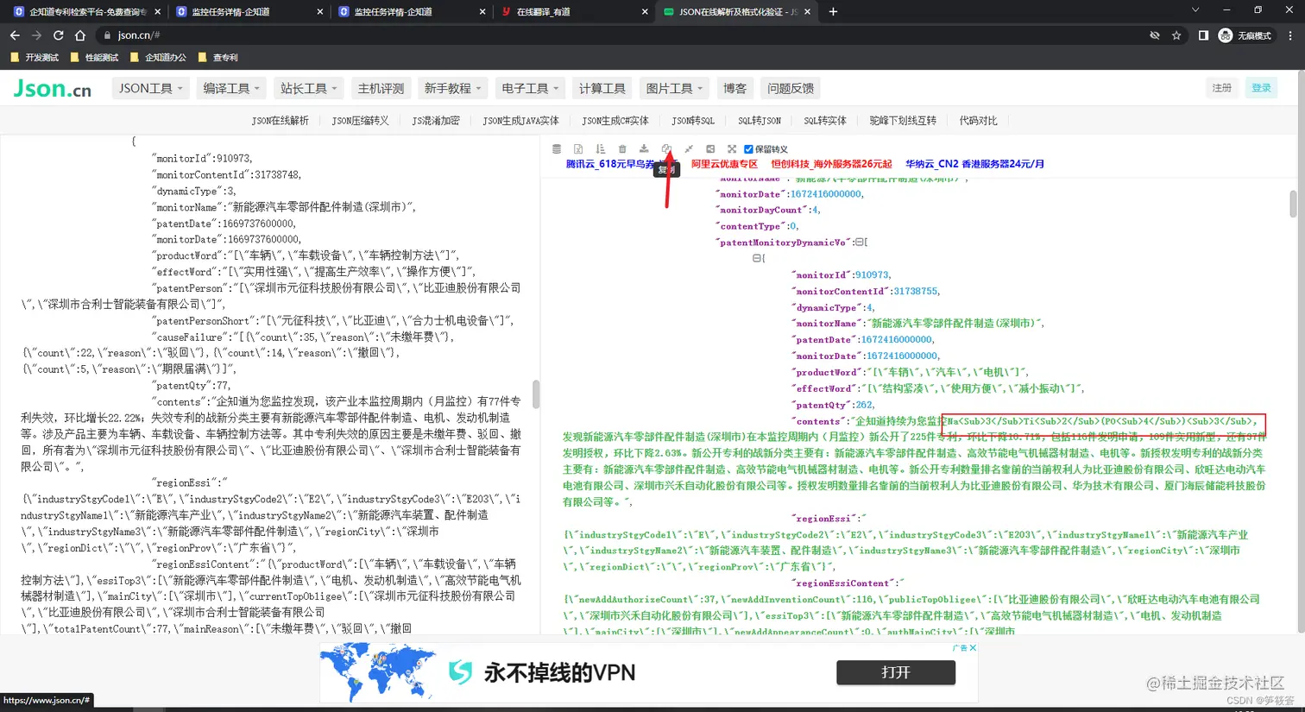Close the VPN advertisement banner
Viewport: 1305px width, 712px height.
coord(973,647)
